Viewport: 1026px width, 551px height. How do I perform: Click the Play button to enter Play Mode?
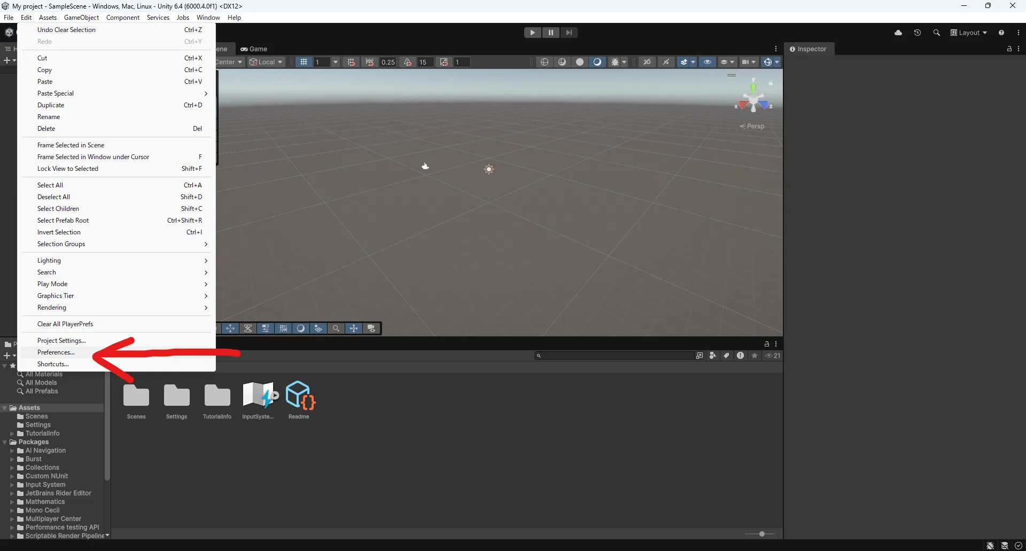tap(533, 33)
